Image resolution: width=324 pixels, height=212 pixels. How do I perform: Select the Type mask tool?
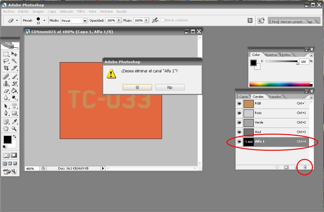14,106
